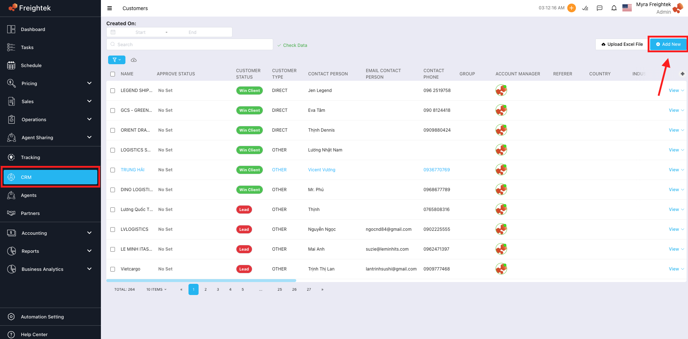Image resolution: width=688 pixels, height=339 pixels.
Task: Open the hamburger menu icon
Action: click(x=110, y=8)
